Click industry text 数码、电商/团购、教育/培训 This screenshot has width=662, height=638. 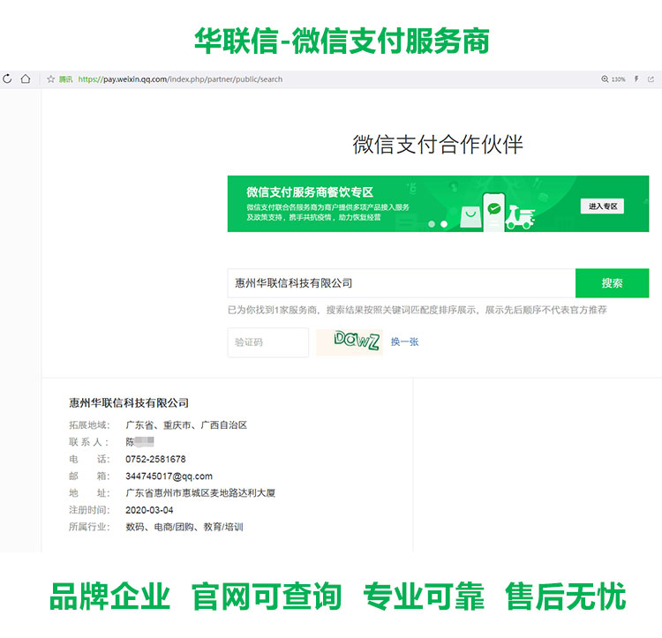(184, 527)
